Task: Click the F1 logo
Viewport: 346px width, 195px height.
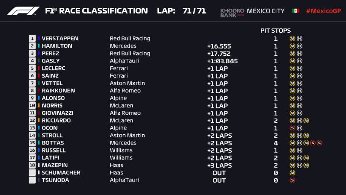Action: pyautogui.click(x=23, y=11)
